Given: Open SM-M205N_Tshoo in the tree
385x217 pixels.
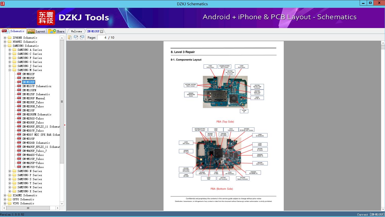Looking at the screenshot, I should click(x=33, y=106).
